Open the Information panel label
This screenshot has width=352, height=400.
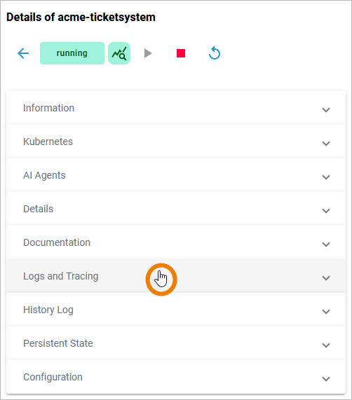click(x=49, y=108)
